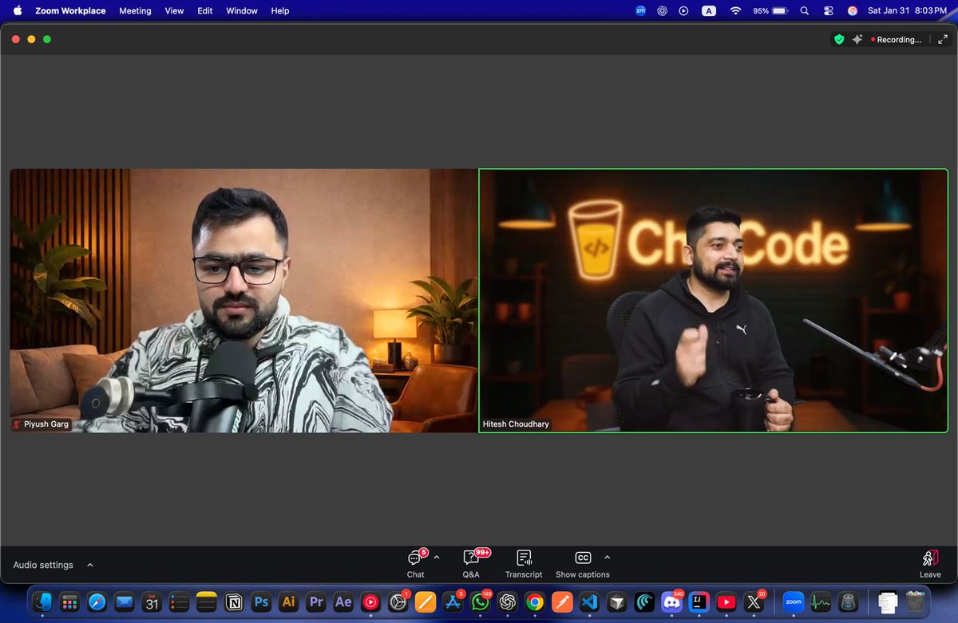Open WhatsApp from the Dock

[480, 601]
